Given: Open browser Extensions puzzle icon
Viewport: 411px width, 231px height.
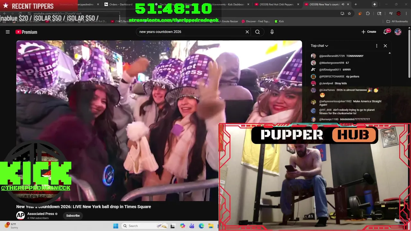Looking at the screenshot, I should pos(368,13).
